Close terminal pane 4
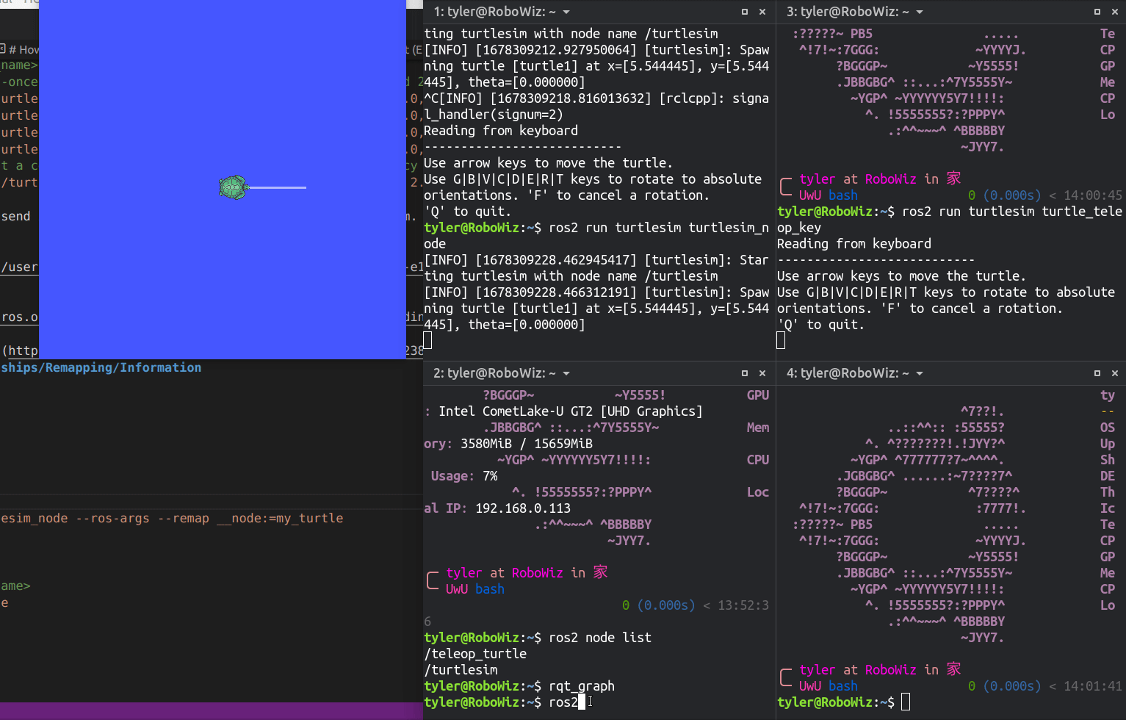Image resolution: width=1126 pixels, height=720 pixels. pos(1115,373)
